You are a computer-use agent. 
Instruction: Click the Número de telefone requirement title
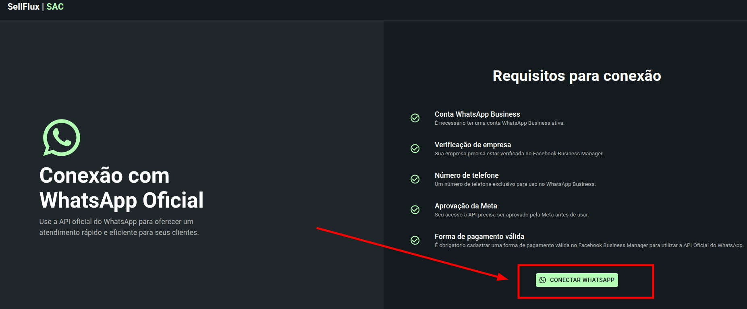pyautogui.click(x=467, y=175)
